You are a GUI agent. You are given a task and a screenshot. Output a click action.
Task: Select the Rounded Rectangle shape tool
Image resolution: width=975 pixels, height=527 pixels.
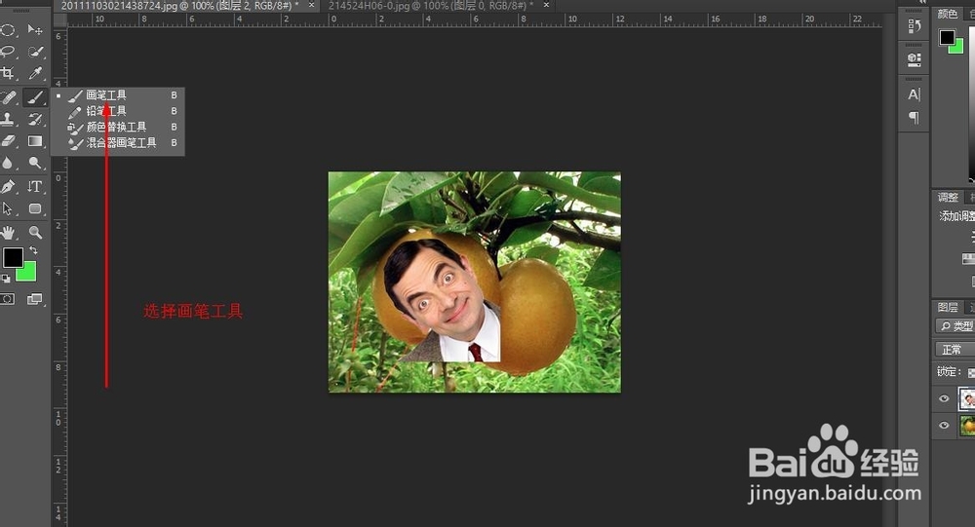(35, 208)
